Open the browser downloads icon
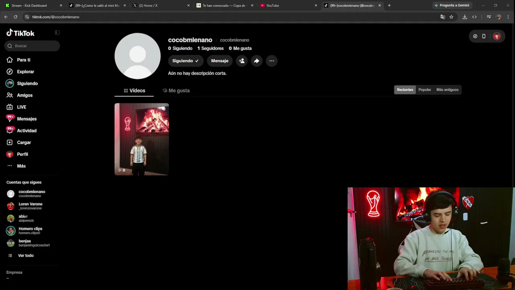Image resolution: width=515 pixels, height=290 pixels. (x=465, y=17)
